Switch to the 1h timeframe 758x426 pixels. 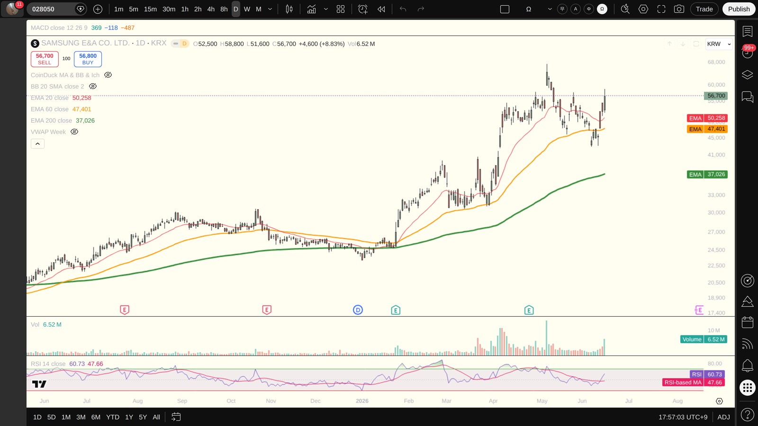tap(185, 9)
